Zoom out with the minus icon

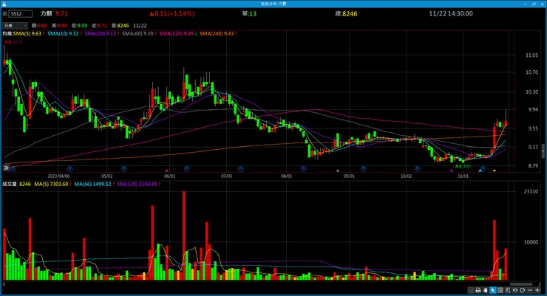pos(530,290)
